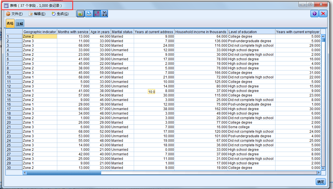The image size is (333, 189).
Task: Open the find binoculars toolbar icon
Action: pyautogui.click(x=104, y=13)
